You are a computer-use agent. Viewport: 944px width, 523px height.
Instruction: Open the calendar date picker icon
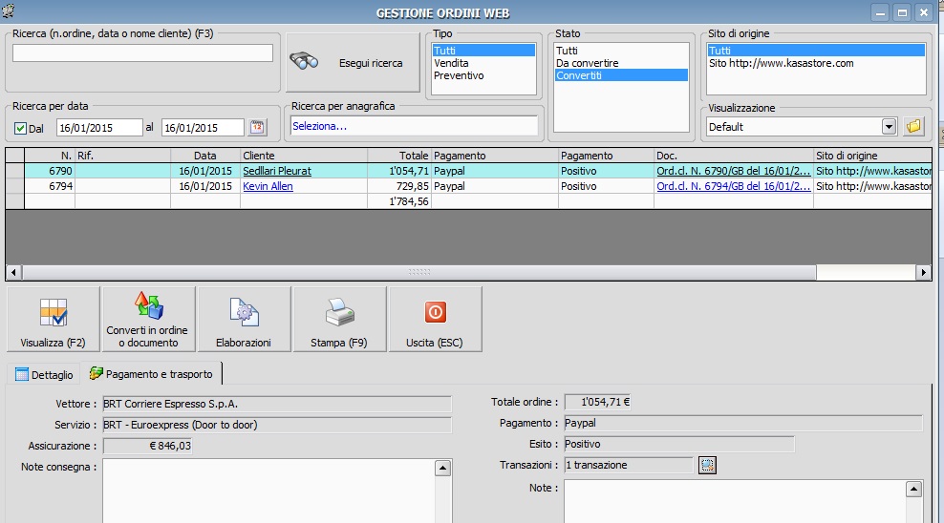pos(257,127)
